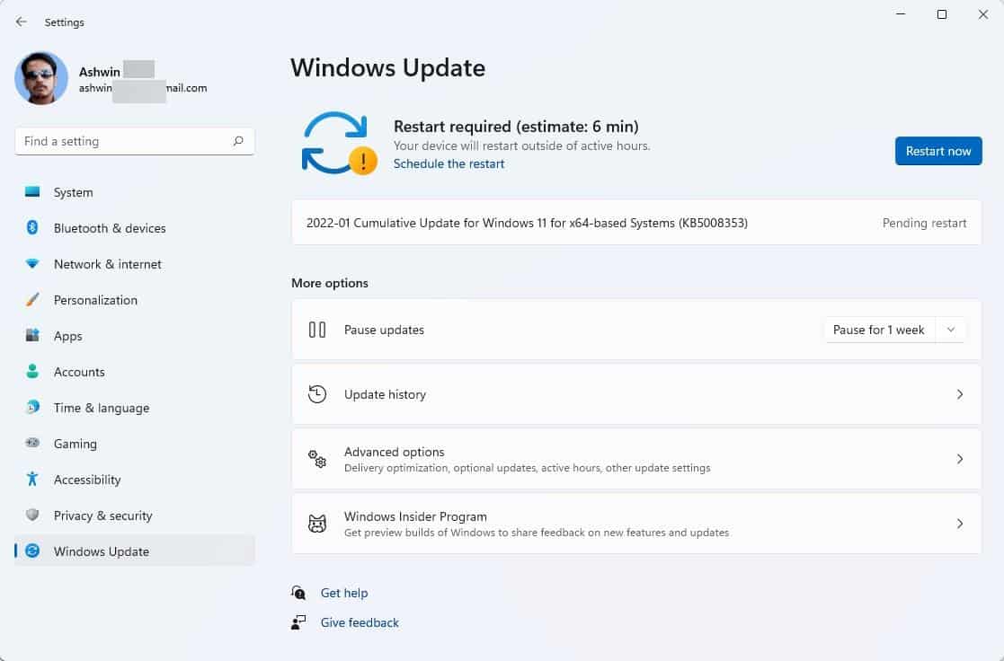Screen dimensions: 1004x661
Task: Click the Restart now button
Action: (938, 151)
